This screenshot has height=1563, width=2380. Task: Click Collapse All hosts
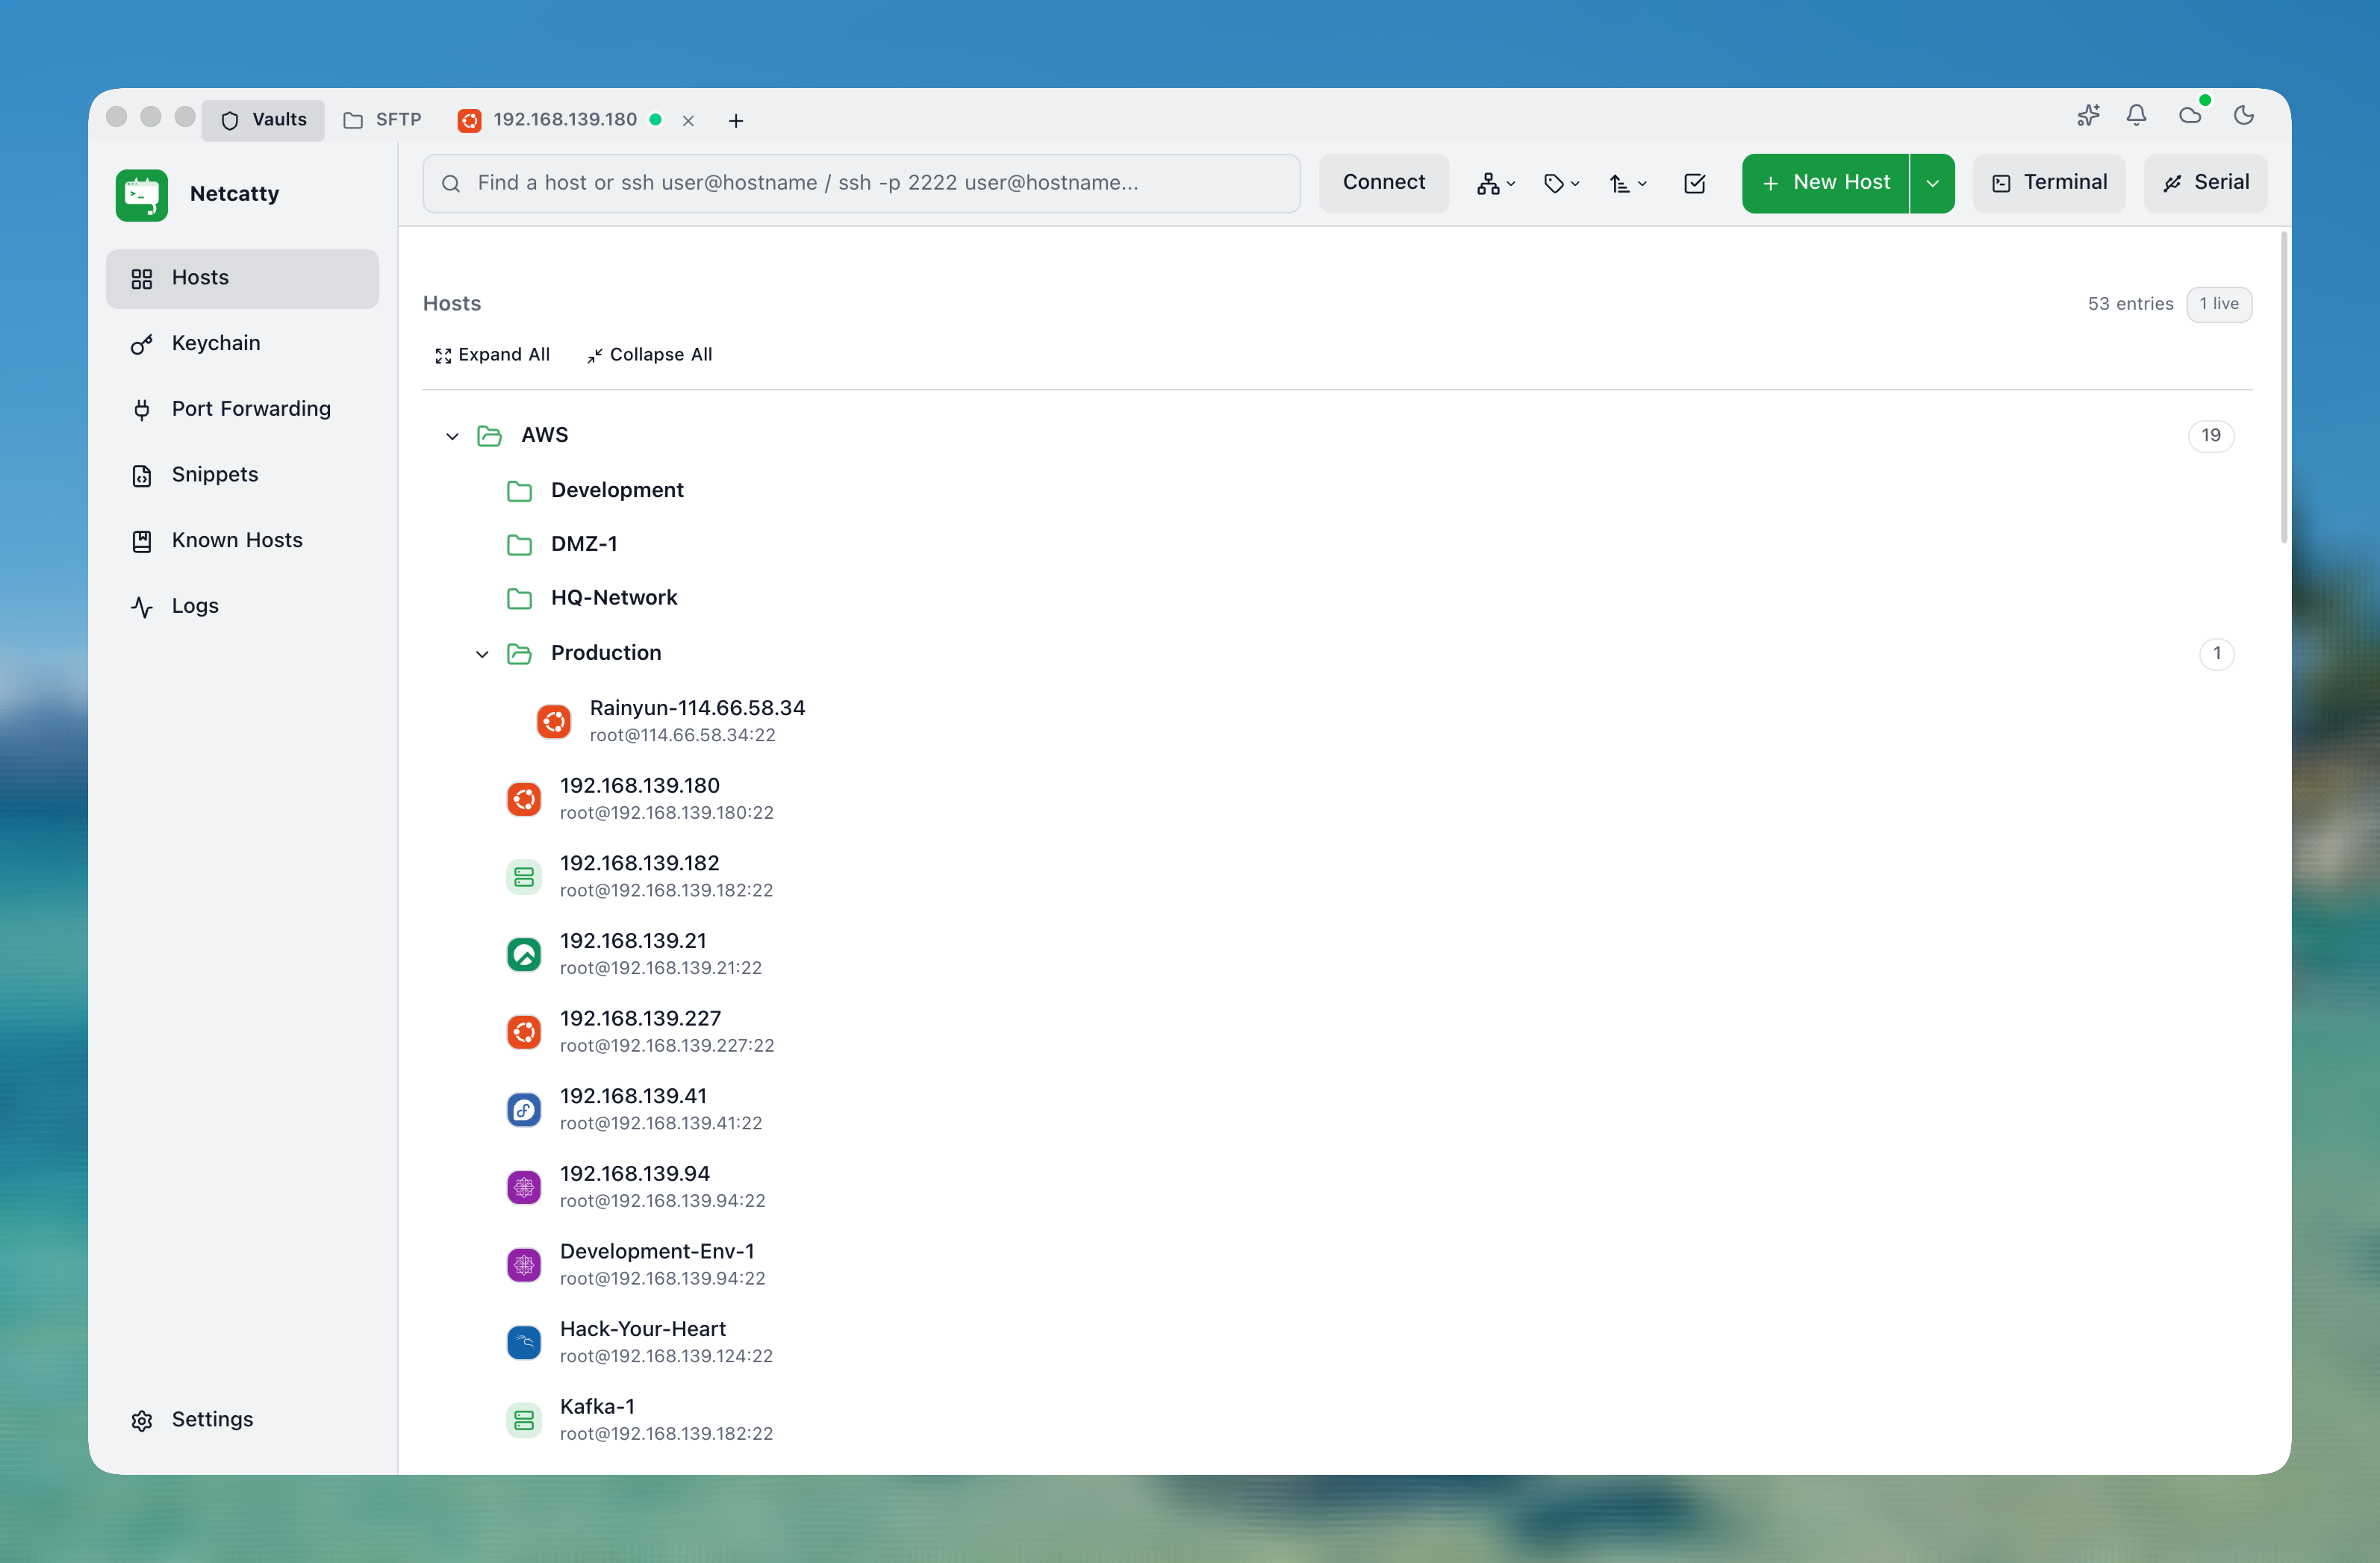(650, 355)
